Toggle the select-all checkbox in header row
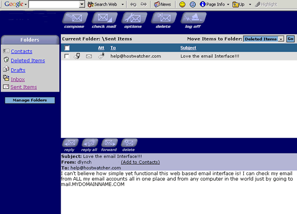The image size is (297, 214). 67,48
